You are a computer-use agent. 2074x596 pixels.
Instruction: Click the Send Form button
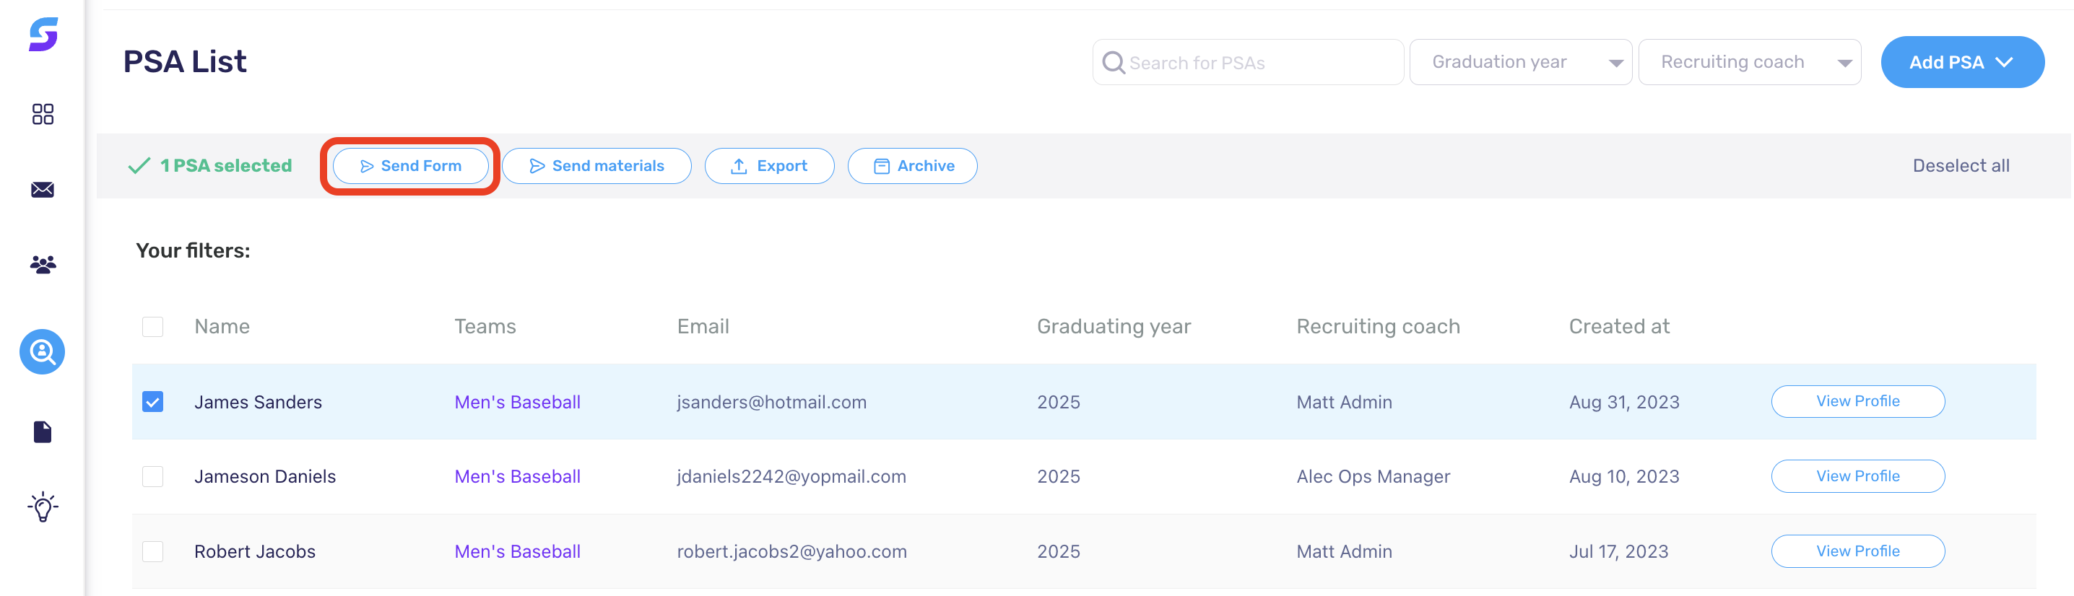click(411, 166)
